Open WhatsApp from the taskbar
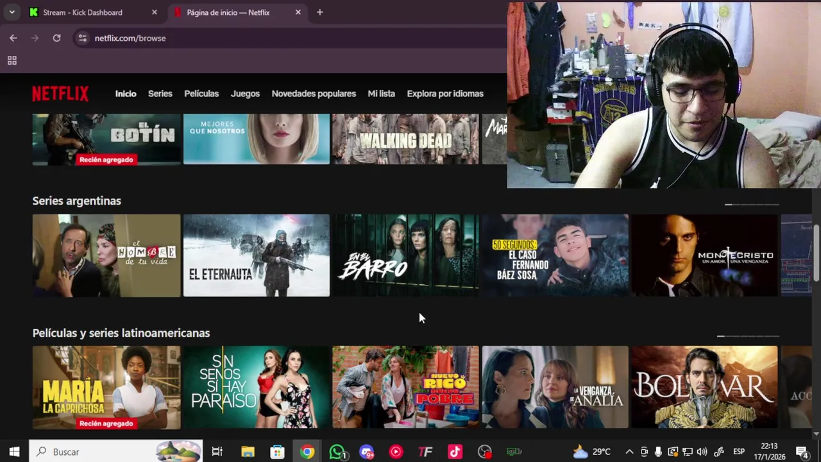Image resolution: width=821 pixels, height=462 pixels. (337, 452)
